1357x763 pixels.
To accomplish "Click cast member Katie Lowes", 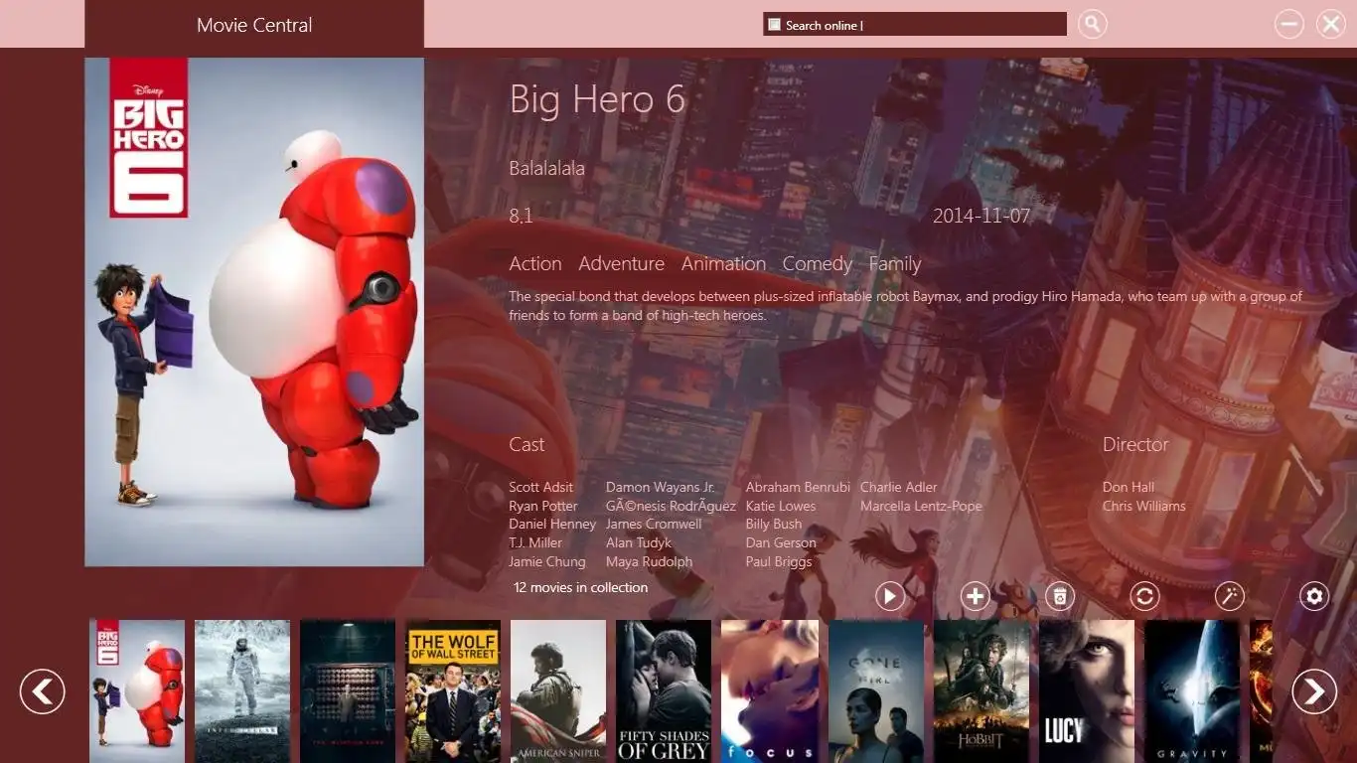I will tap(781, 506).
